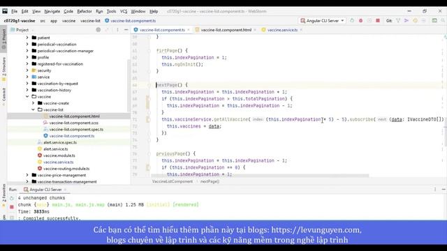The image size is (447, 251).
Task: Open Angular CLI Server run configuration dropdown
Action: pos(322,21)
